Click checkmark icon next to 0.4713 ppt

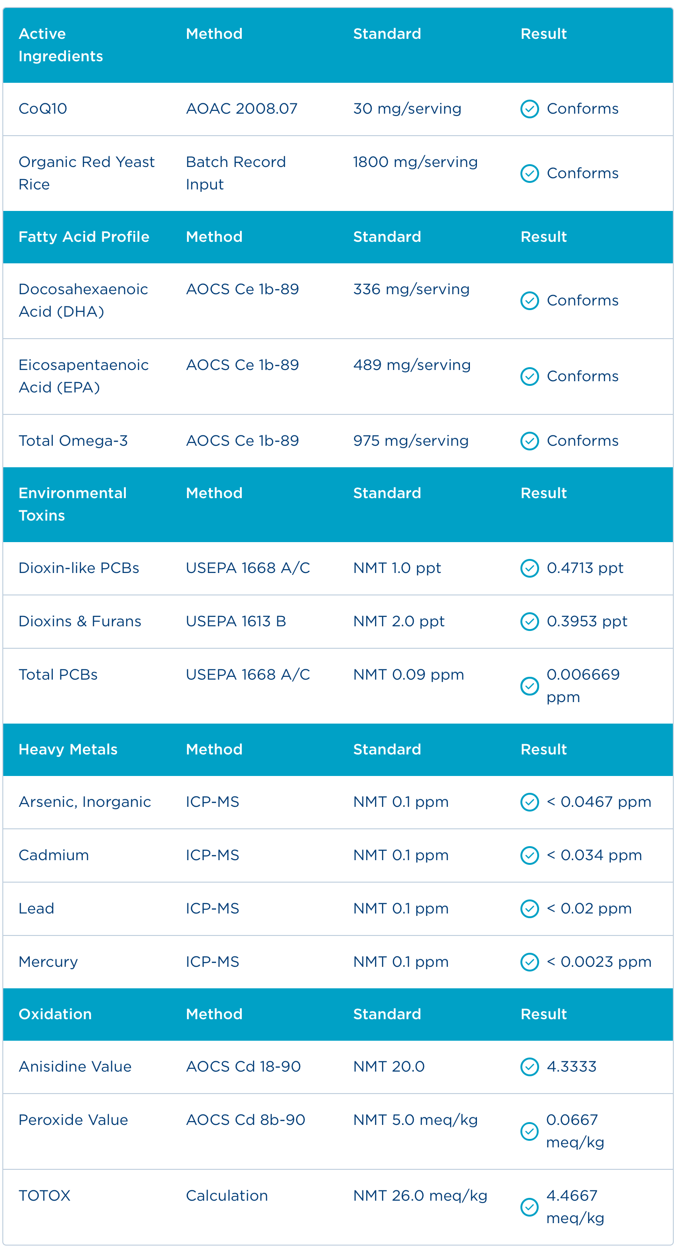pos(529,568)
